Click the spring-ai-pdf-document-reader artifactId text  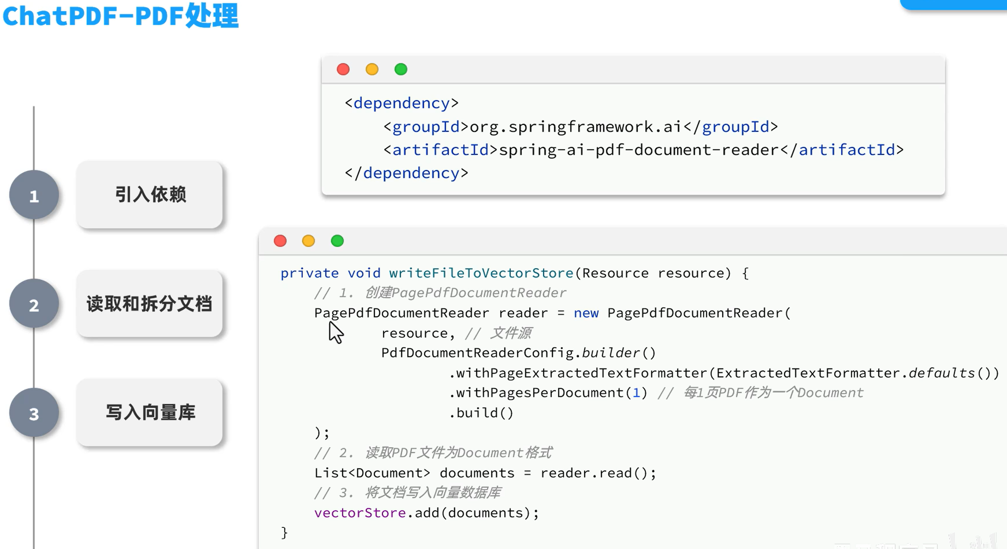click(x=639, y=150)
